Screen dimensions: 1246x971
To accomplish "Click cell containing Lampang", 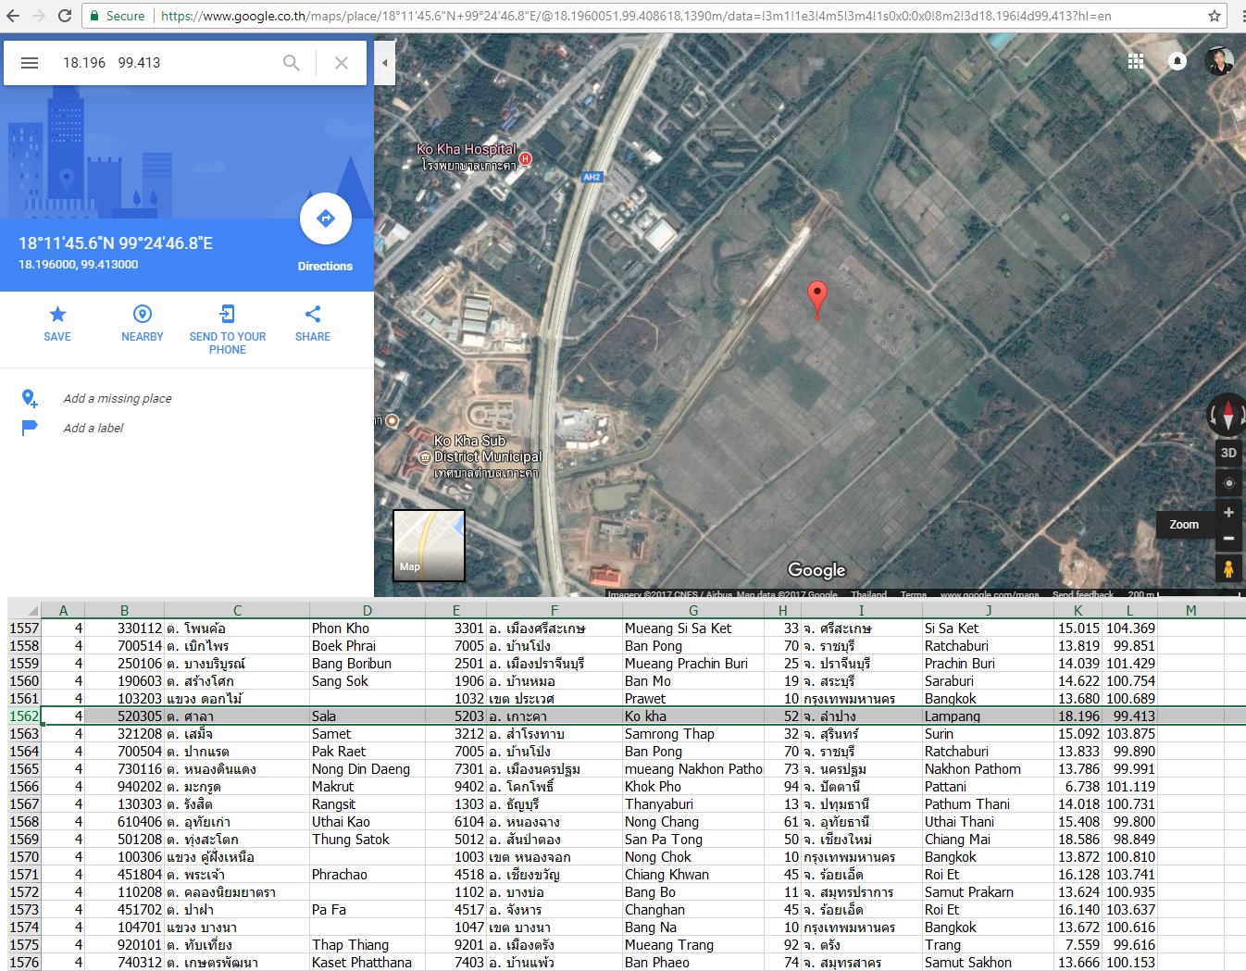I will [x=987, y=716].
